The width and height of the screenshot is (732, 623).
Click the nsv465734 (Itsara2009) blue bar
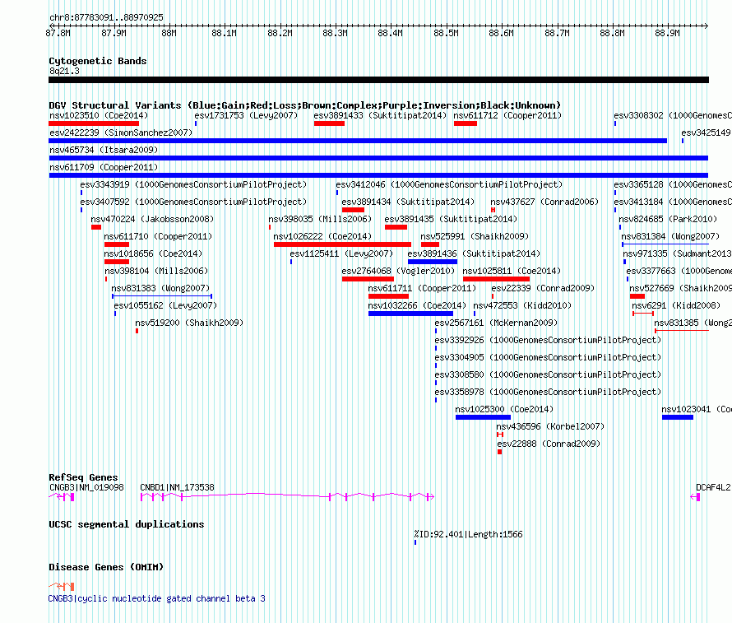[378, 158]
